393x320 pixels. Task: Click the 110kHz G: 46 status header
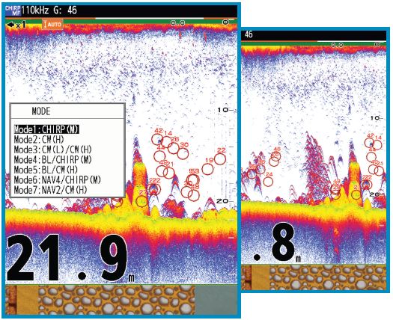coord(49,10)
